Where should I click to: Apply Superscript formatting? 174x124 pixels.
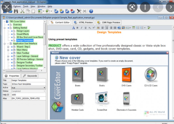click(x=94, y=28)
